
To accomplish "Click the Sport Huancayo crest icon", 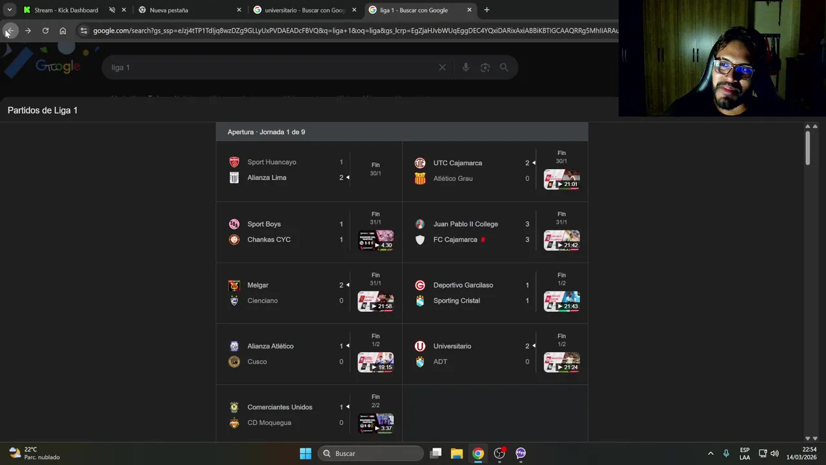I will pyautogui.click(x=234, y=162).
